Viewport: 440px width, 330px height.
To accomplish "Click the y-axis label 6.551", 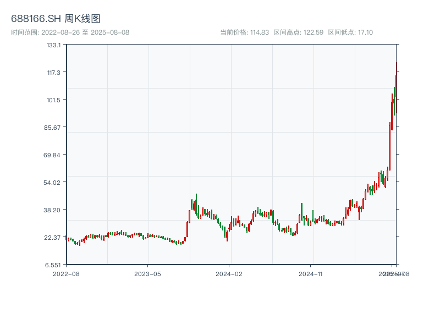I will [53, 265].
